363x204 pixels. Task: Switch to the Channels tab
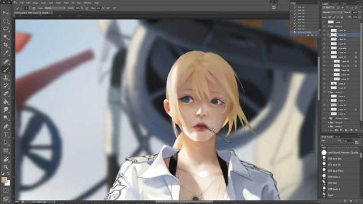point(334,4)
